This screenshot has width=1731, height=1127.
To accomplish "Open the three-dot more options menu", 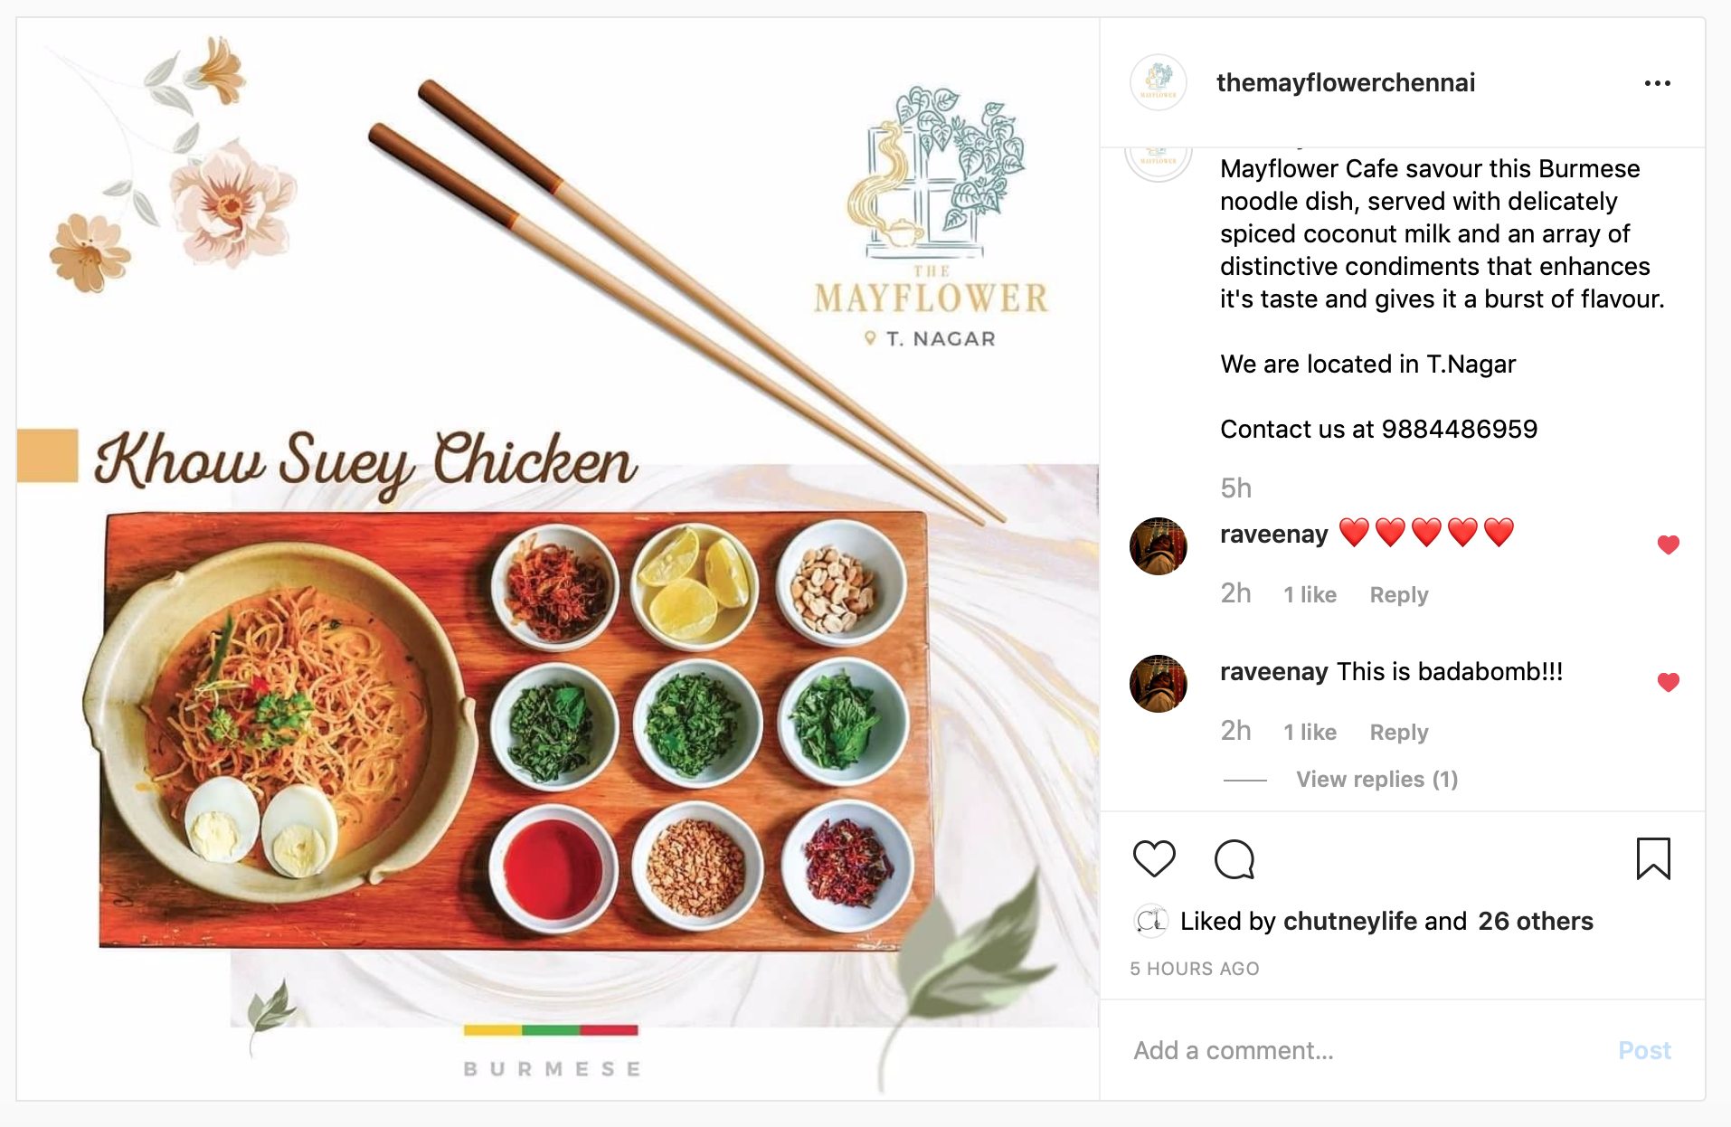I will (1657, 83).
